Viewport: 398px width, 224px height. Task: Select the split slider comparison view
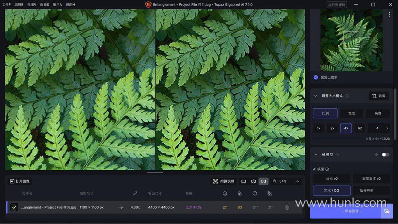pyautogui.click(x=254, y=181)
